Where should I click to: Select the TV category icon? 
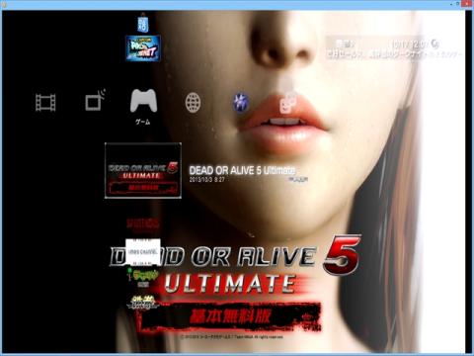point(95,100)
